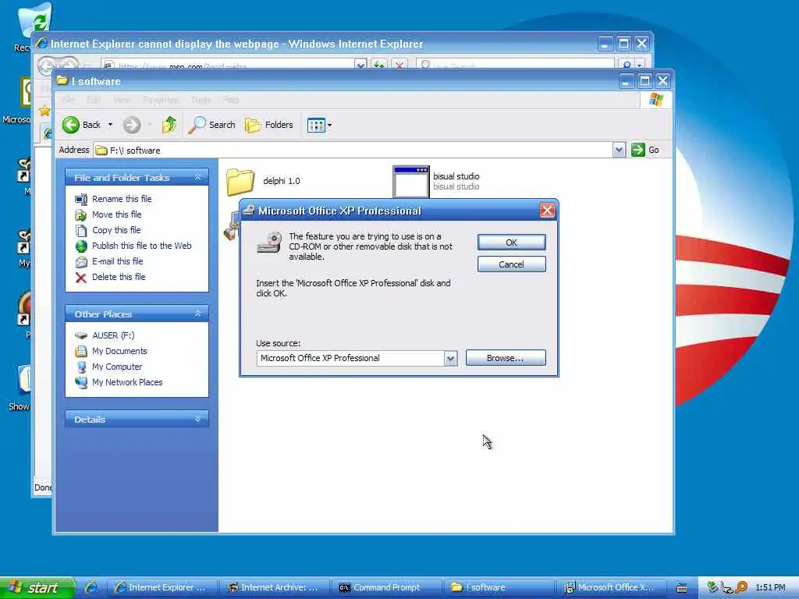The height and width of the screenshot is (599, 799).
Task: Expand the Address bar dropdown
Action: [x=619, y=150]
